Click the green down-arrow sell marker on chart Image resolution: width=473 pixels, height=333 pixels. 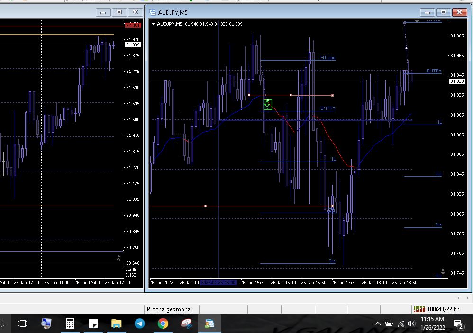pyautogui.click(x=268, y=104)
